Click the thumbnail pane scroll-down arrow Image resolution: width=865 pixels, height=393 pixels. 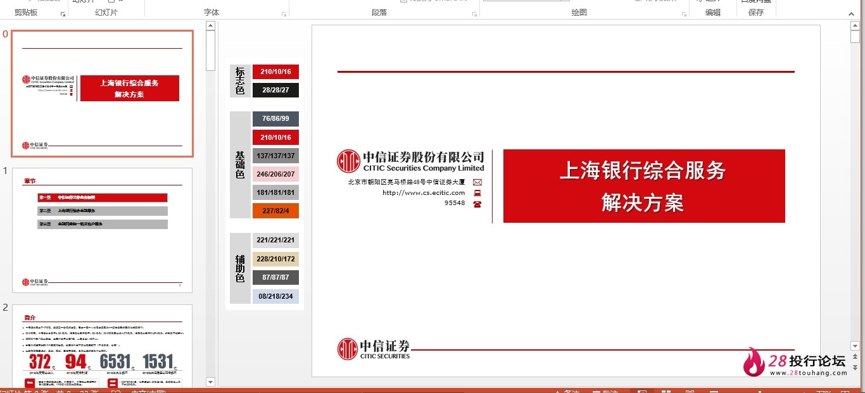click(210, 382)
